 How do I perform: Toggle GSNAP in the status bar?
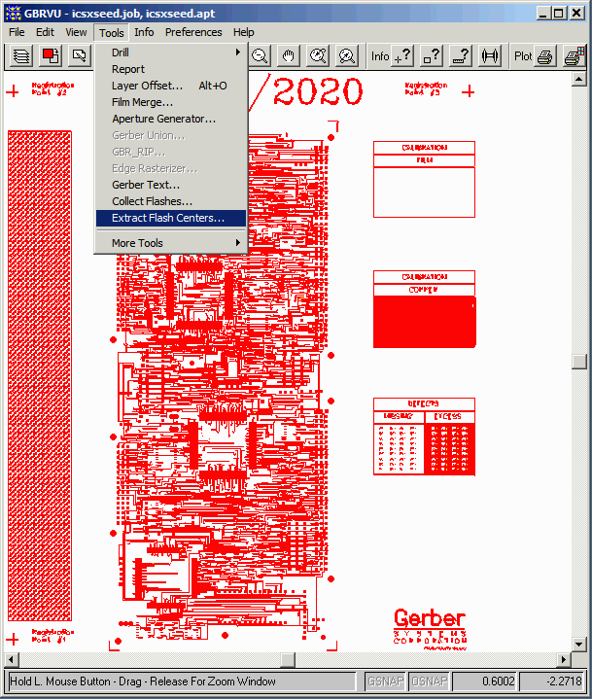(386, 682)
